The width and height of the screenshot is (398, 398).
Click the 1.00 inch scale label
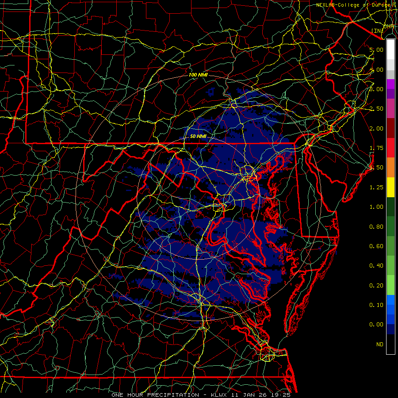coord(376,207)
